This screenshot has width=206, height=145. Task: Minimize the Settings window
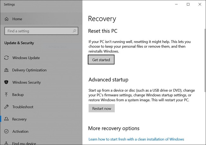pyautogui.click(x=176, y=4)
